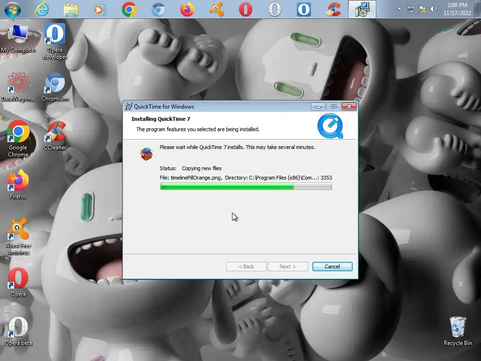Click the 'QuickTime for Windows' title text
The width and height of the screenshot is (481, 361).
164,107
